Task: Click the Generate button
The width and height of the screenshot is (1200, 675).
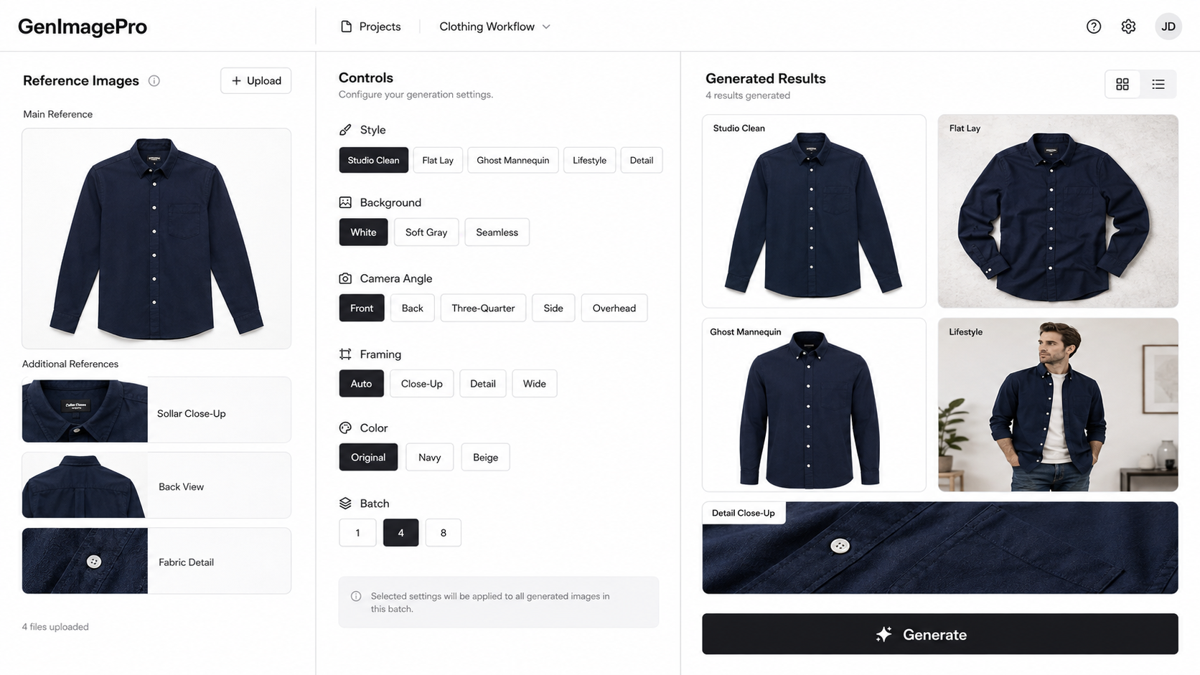Action: click(940, 634)
